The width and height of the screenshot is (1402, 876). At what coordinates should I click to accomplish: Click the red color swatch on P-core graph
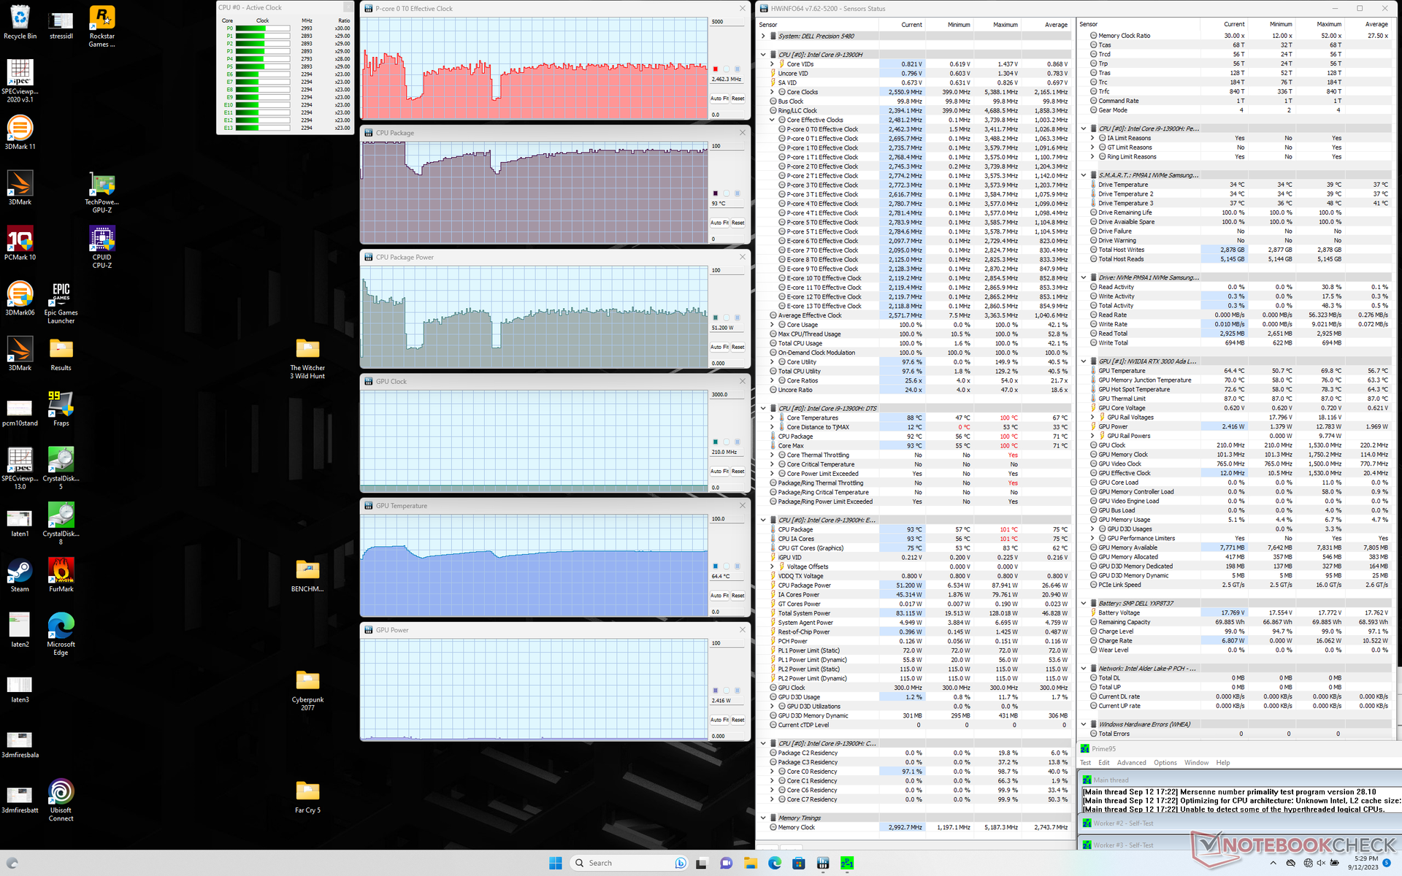click(716, 69)
